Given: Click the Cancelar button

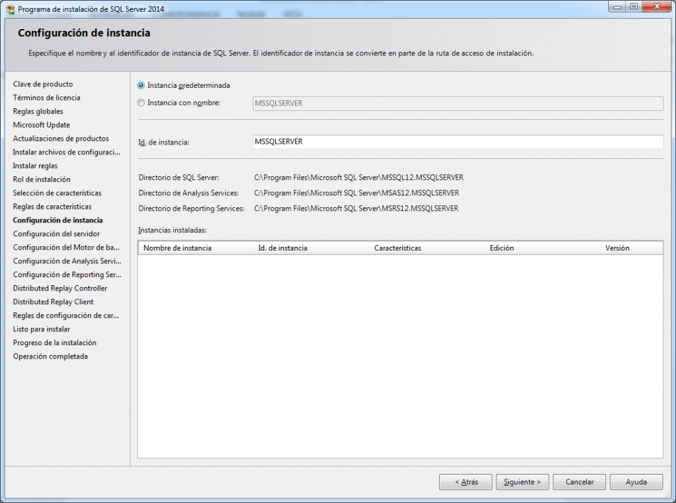Looking at the screenshot, I should click(580, 482).
